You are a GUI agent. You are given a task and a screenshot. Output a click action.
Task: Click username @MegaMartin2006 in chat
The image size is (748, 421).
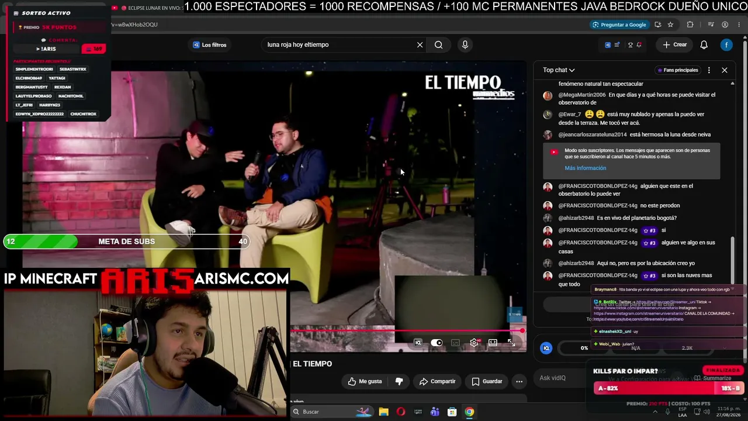coord(581,95)
